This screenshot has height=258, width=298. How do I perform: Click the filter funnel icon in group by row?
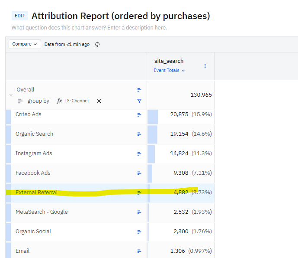tap(139, 101)
